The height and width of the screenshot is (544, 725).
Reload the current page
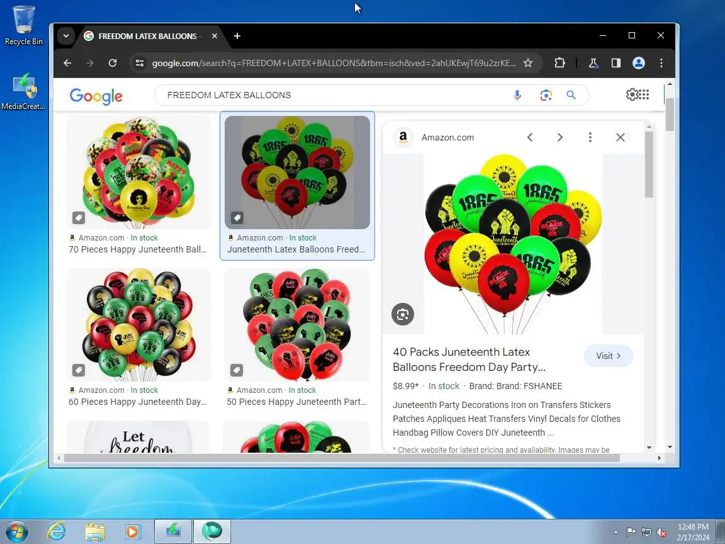(x=113, y=63)
